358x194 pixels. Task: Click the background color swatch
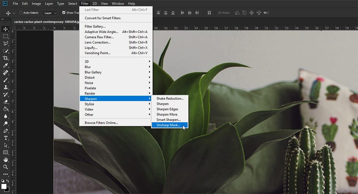(8, 190)
